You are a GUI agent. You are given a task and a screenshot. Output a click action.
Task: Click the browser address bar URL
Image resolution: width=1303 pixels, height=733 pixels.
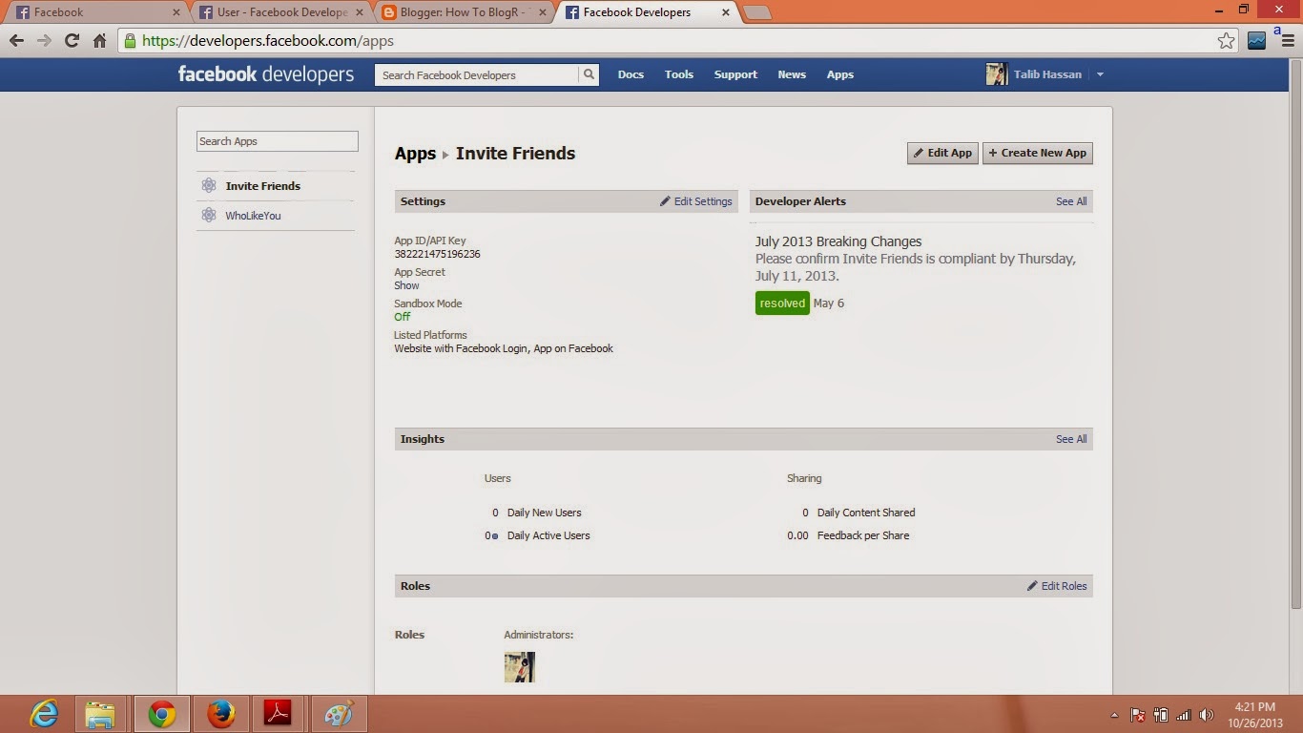(268, 41)
